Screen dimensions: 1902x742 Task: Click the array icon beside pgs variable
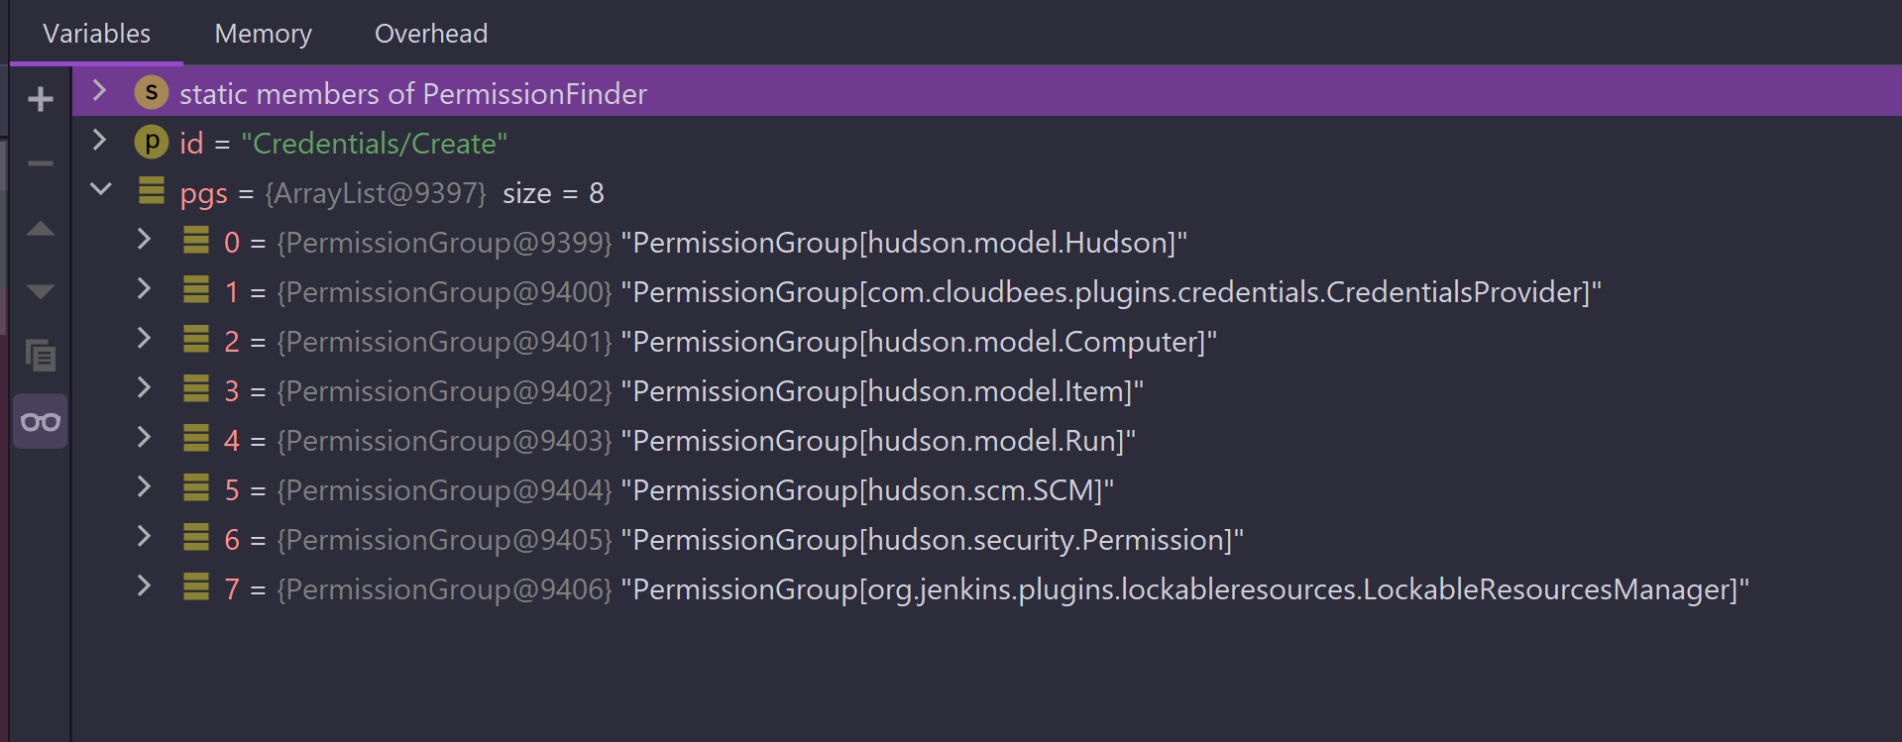tap(151, 191)
